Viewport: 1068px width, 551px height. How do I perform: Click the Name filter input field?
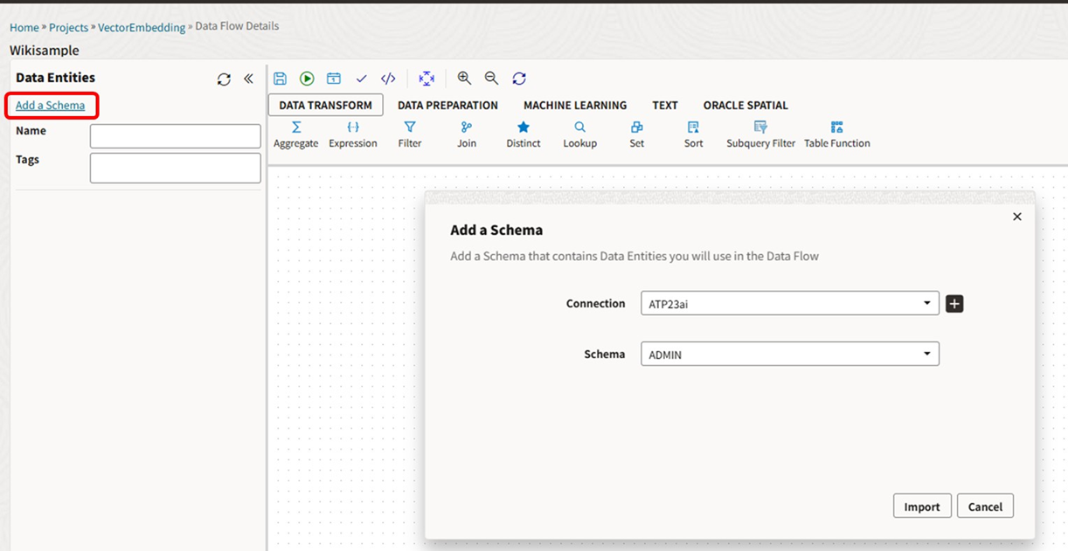[x=176, y=136]
